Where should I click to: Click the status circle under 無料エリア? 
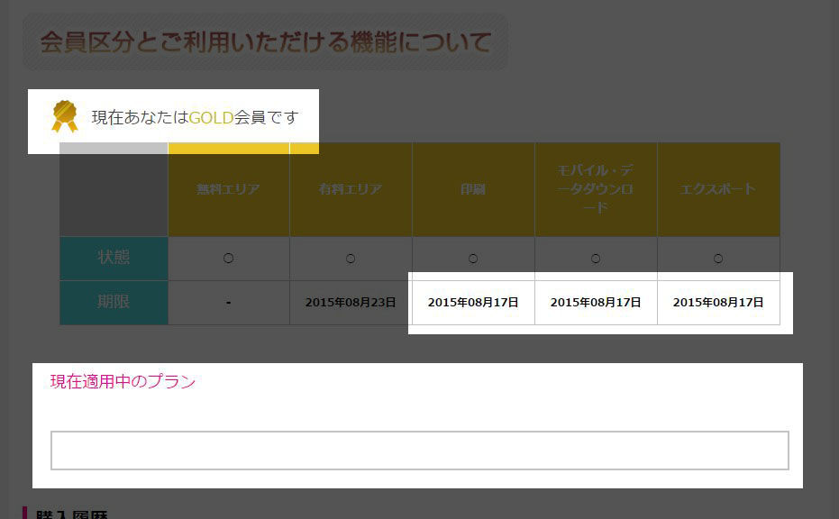tap(229, 259)
